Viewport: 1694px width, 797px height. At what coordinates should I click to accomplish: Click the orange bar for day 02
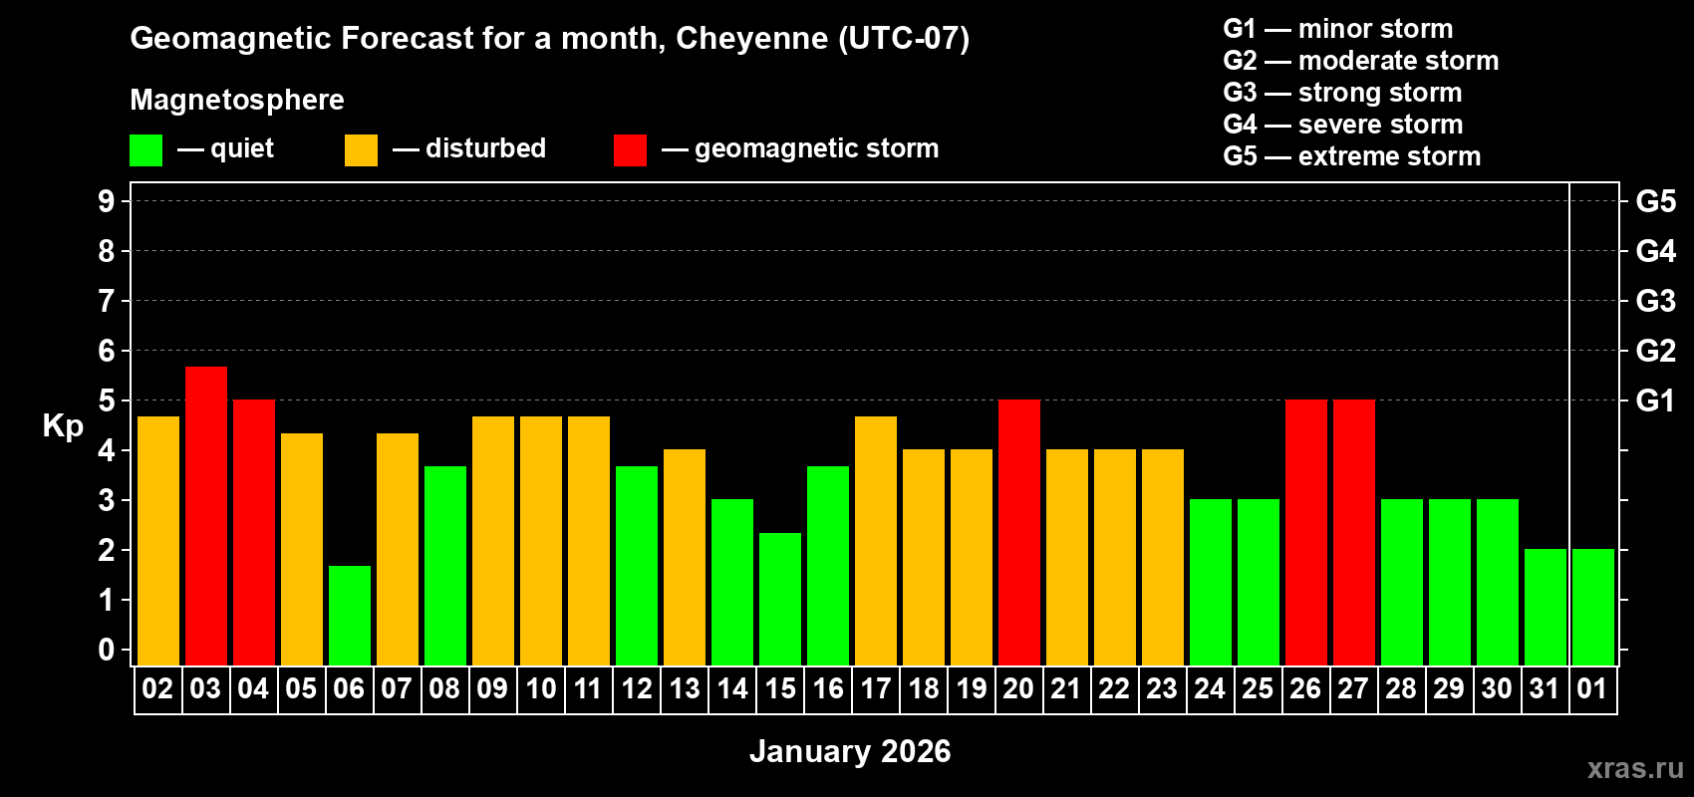[158, 541]
